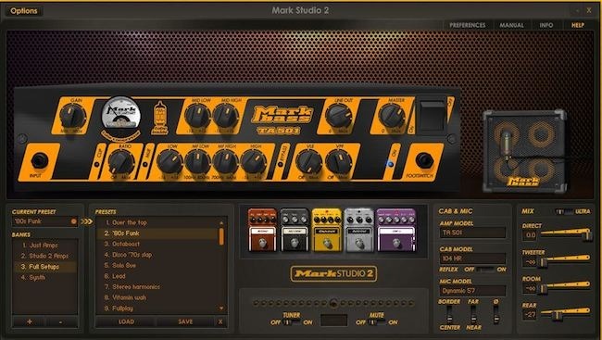Image resolution: width=602 pixels, height=340 pixels.
Task: Select the Studio 2 Amps bank
Action: [x=45, y=256]
